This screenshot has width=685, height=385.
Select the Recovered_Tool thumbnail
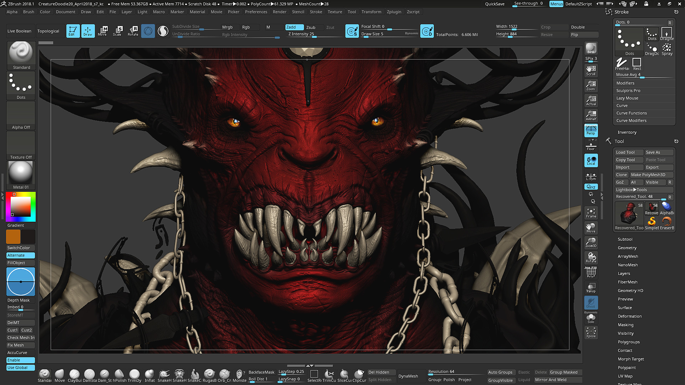tap(629, 216)
